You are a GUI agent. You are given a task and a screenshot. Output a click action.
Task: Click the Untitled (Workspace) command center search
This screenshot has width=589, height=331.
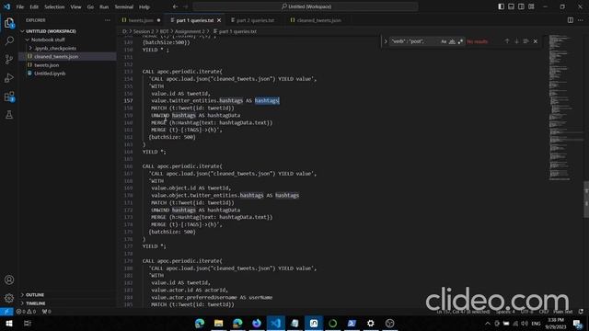[x=306, y=6]
